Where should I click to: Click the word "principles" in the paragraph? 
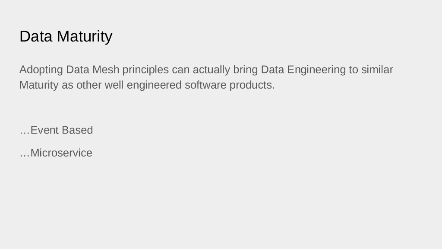tap(145, 70)
